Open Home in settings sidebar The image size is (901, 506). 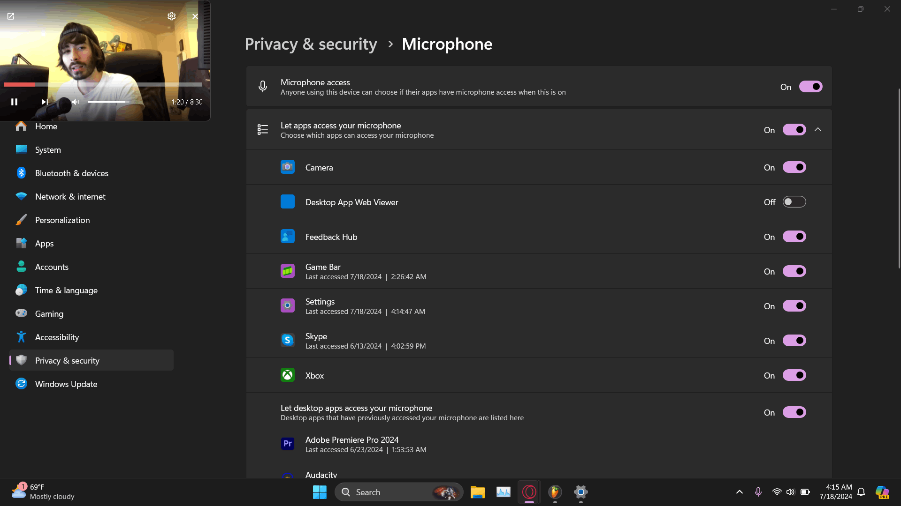(92, 126)
